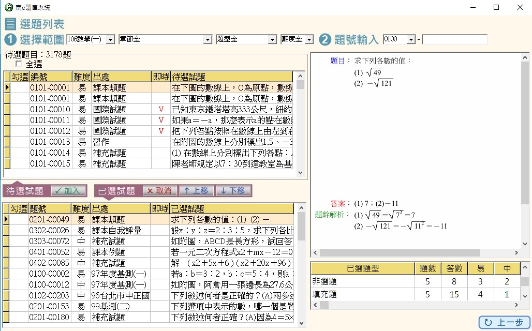
Task: Click the step 2 circle icon
Action: click(x=324, y=40)
